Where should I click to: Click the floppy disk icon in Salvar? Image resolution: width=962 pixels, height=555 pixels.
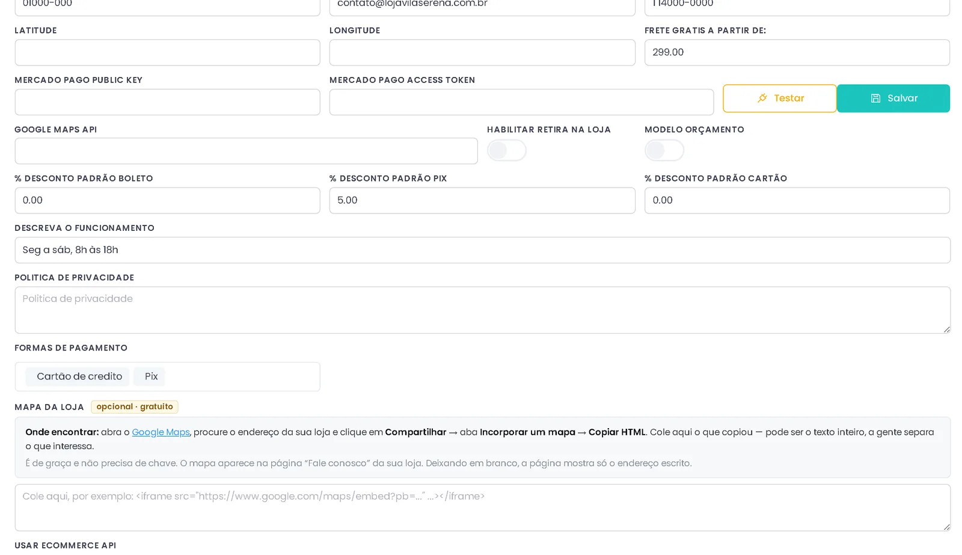point(875,98)
